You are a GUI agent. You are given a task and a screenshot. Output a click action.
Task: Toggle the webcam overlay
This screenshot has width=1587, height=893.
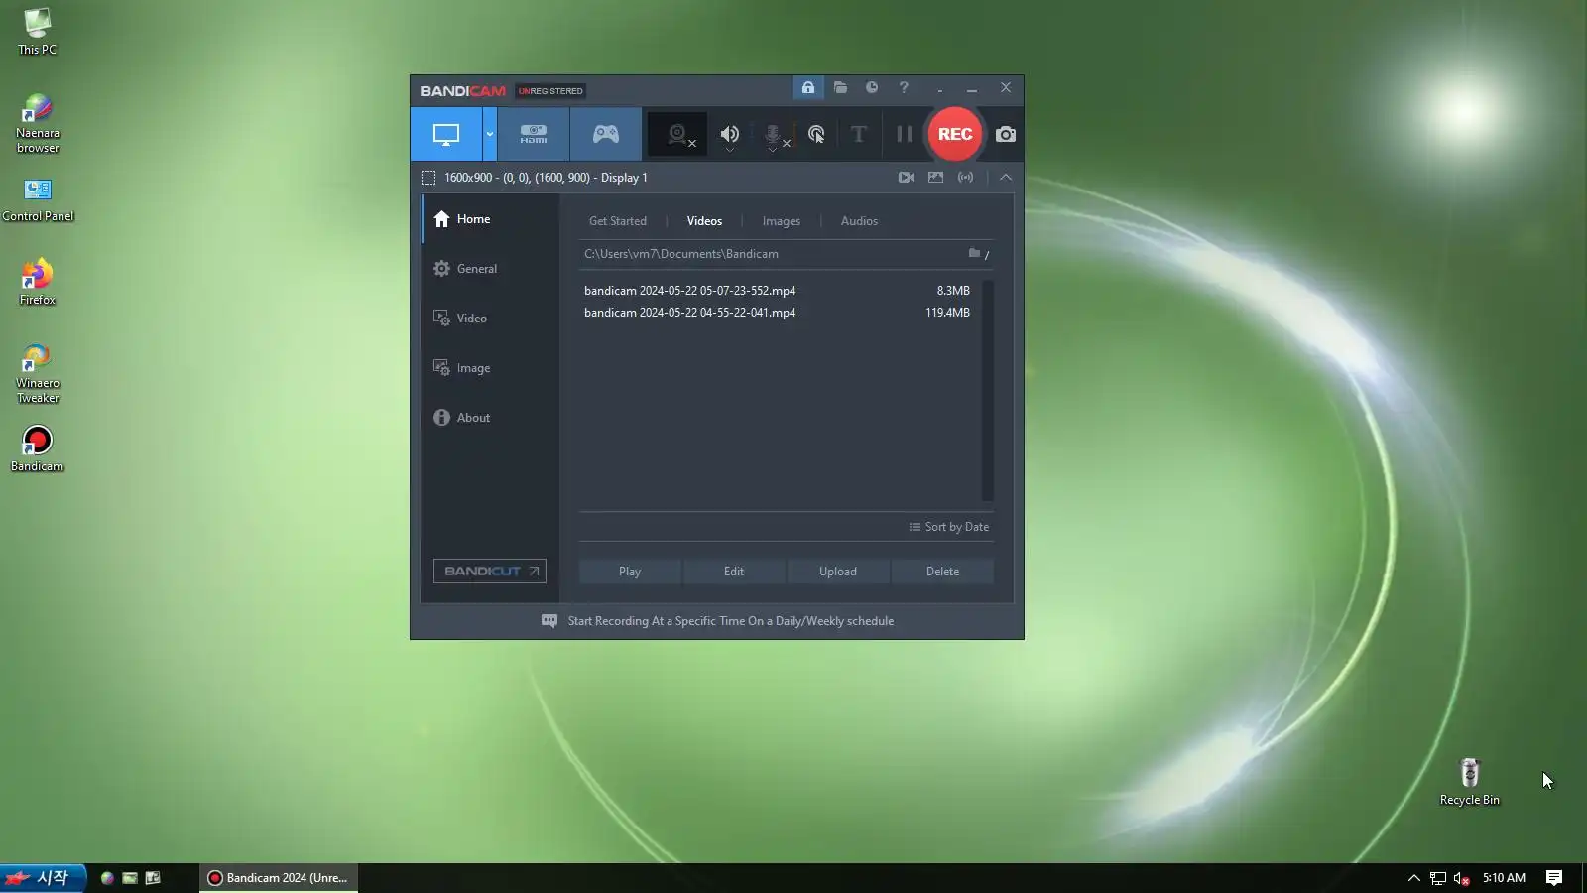click(x=678, y=134)
